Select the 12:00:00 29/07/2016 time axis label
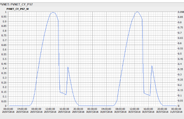Image resolution: width=184 pixels, height=119 pixels. pos(50,110)
